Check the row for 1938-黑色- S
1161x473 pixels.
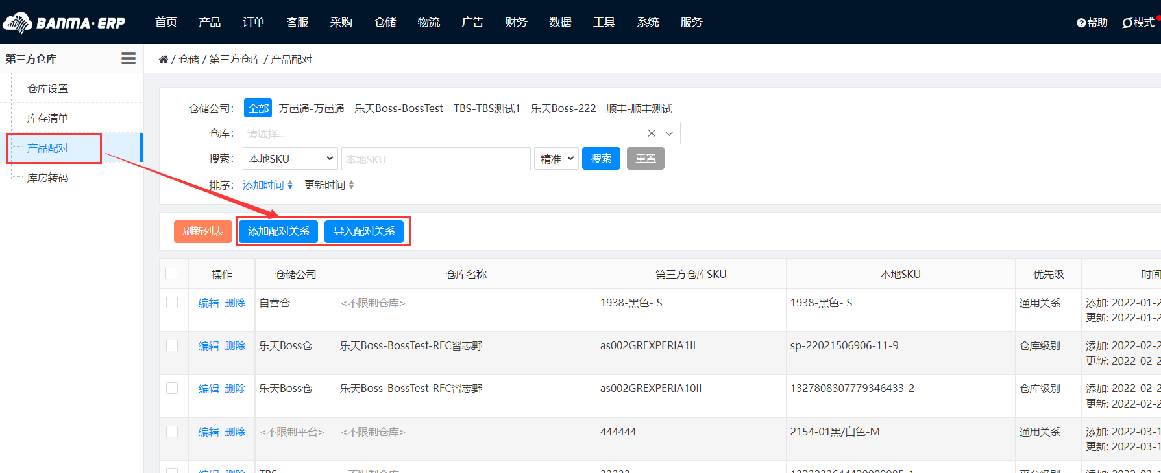pos(172,303)
